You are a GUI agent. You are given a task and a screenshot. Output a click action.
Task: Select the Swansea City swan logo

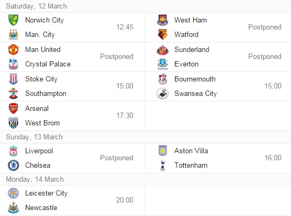tap(163, 93)
